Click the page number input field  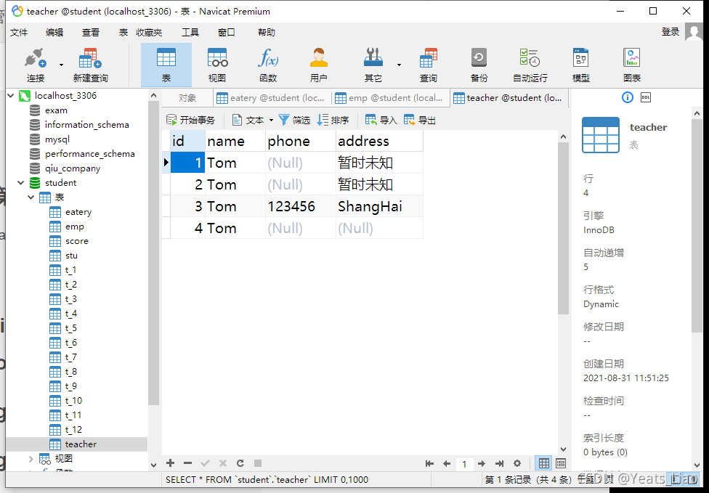point(464,464)
